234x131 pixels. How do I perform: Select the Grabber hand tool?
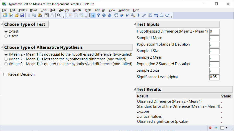[x=116, y=15]
